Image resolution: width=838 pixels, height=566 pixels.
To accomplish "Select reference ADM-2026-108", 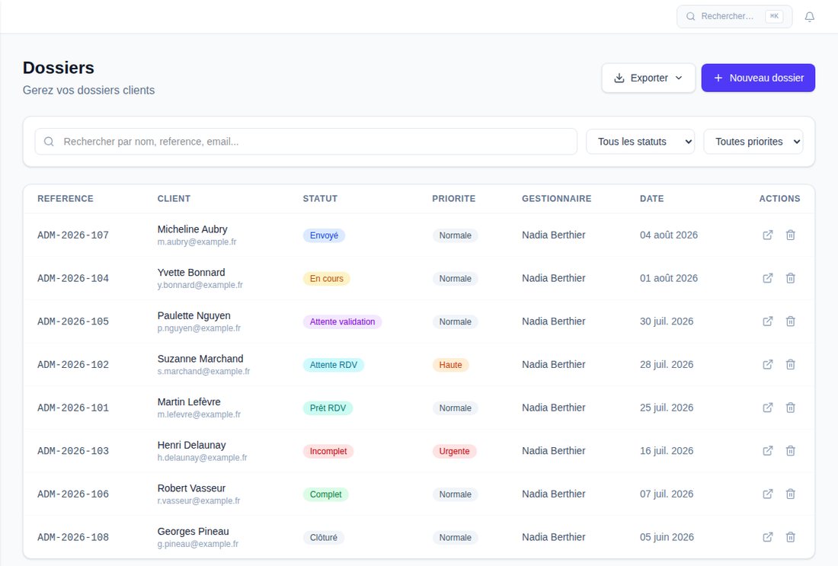I will coord(73,538).
